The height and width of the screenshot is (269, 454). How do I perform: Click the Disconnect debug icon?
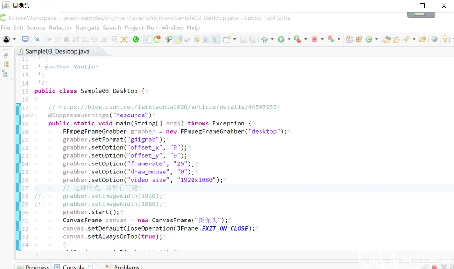click(76, 39)
